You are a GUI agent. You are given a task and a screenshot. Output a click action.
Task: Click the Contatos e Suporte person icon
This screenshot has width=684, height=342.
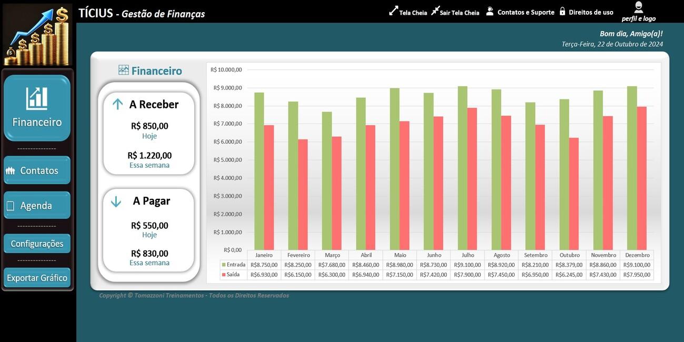pos(489,11)
